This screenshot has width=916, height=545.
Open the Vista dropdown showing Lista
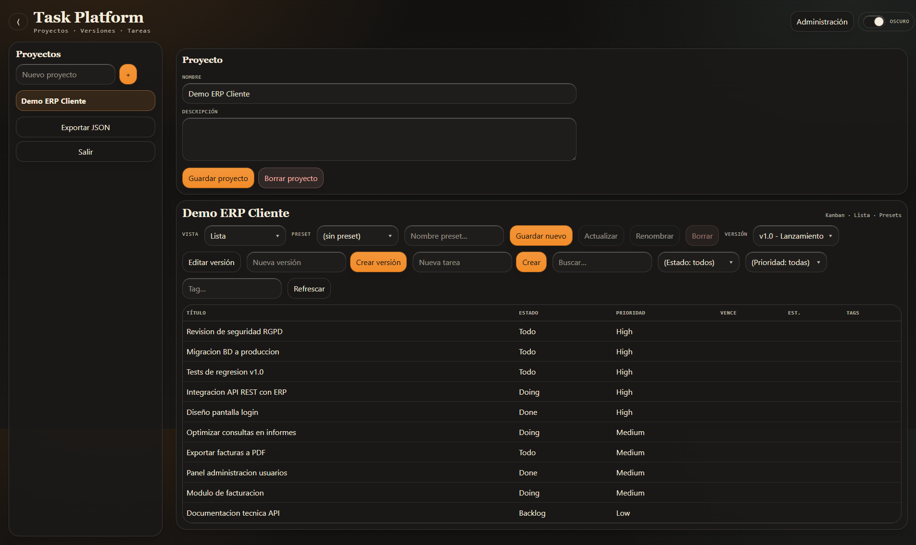[245, 236]
